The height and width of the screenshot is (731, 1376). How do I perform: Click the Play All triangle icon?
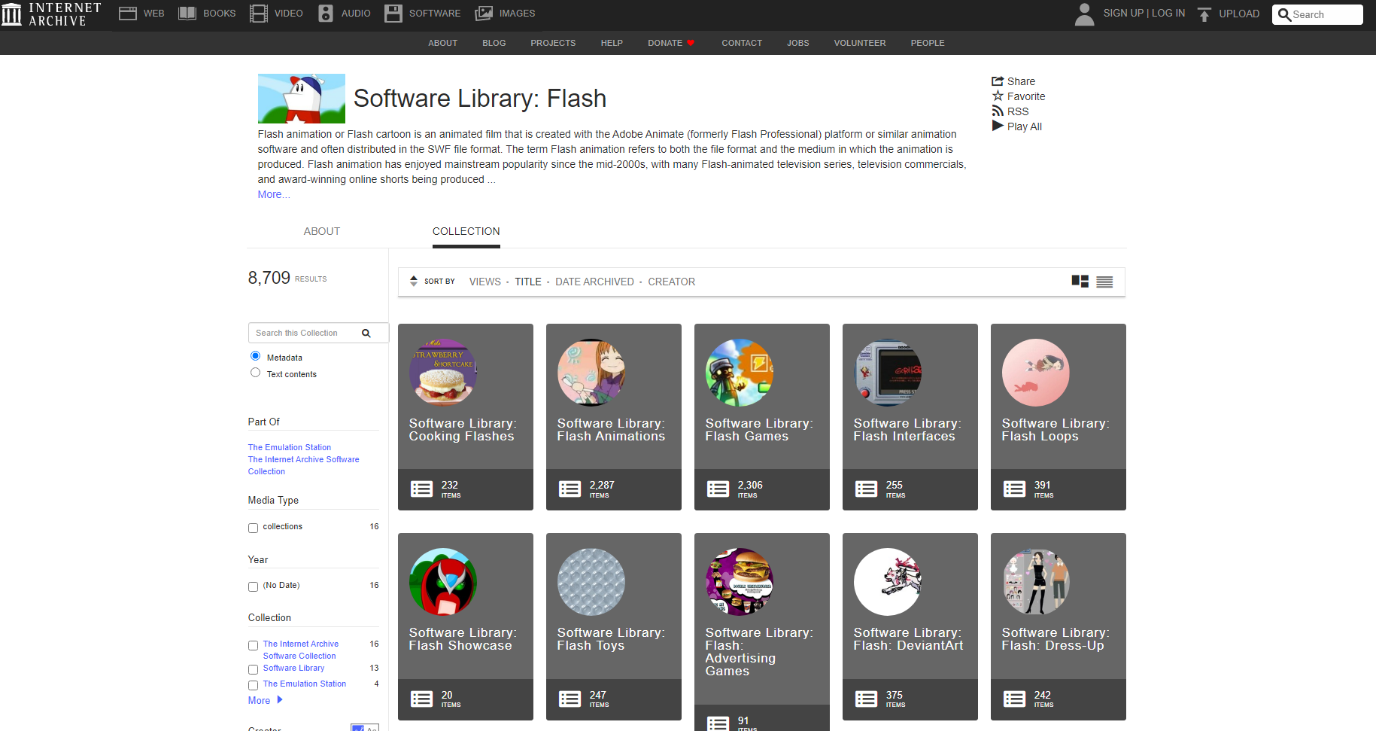coord(998,126)
